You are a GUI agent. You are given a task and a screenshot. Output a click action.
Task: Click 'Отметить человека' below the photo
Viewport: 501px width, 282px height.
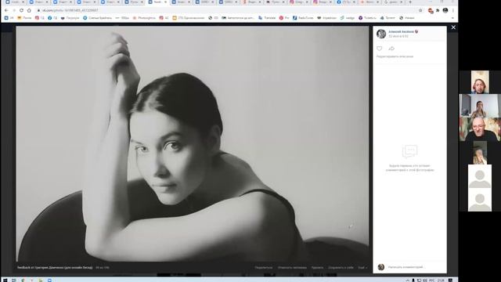point(292,268)
